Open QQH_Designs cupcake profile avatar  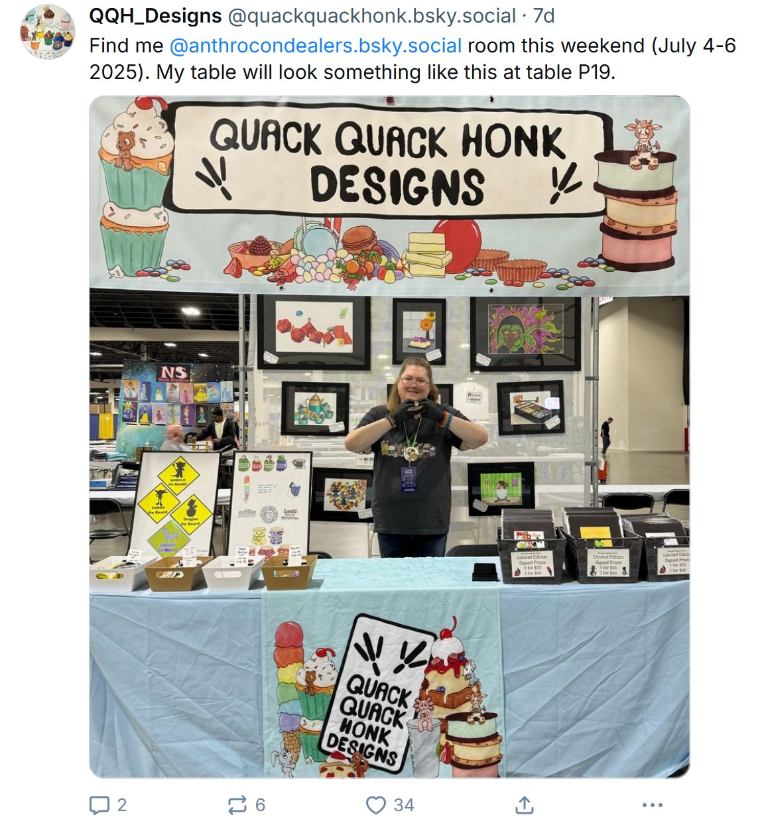click(x=48, y=31)
